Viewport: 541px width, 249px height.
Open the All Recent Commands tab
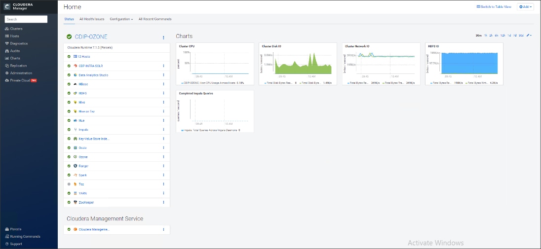click(x=155, y=19)
